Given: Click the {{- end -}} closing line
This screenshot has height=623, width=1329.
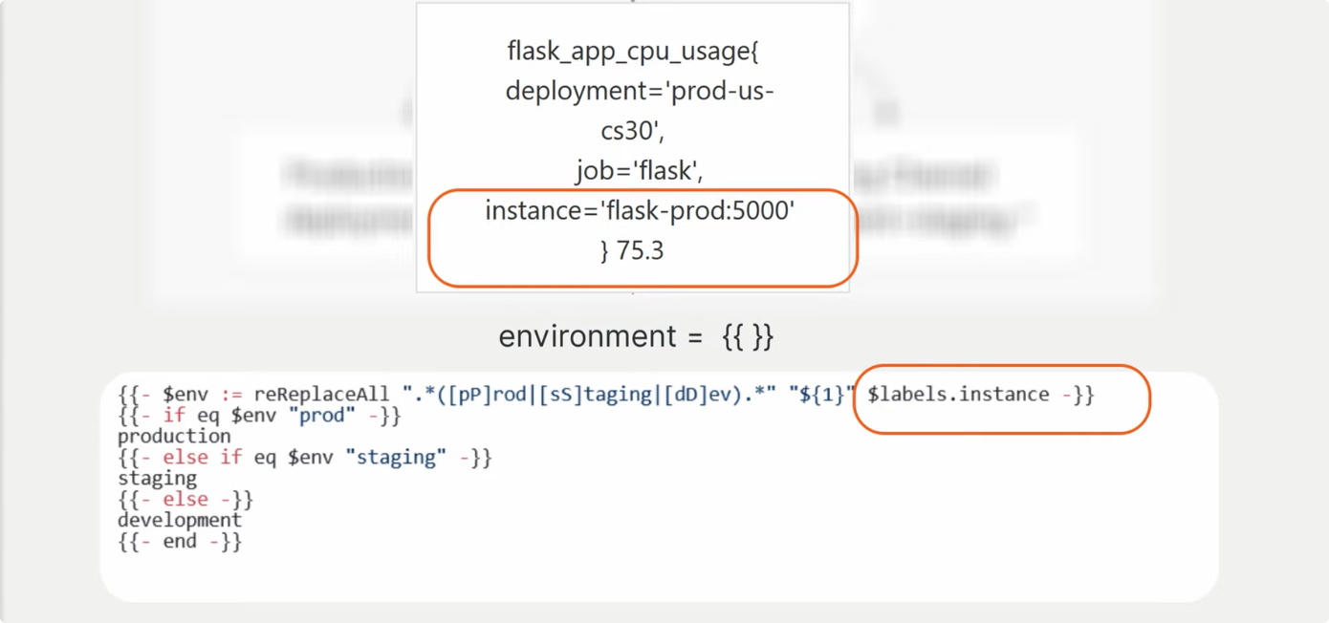Looking at the screenshot, I should [180, 542].
